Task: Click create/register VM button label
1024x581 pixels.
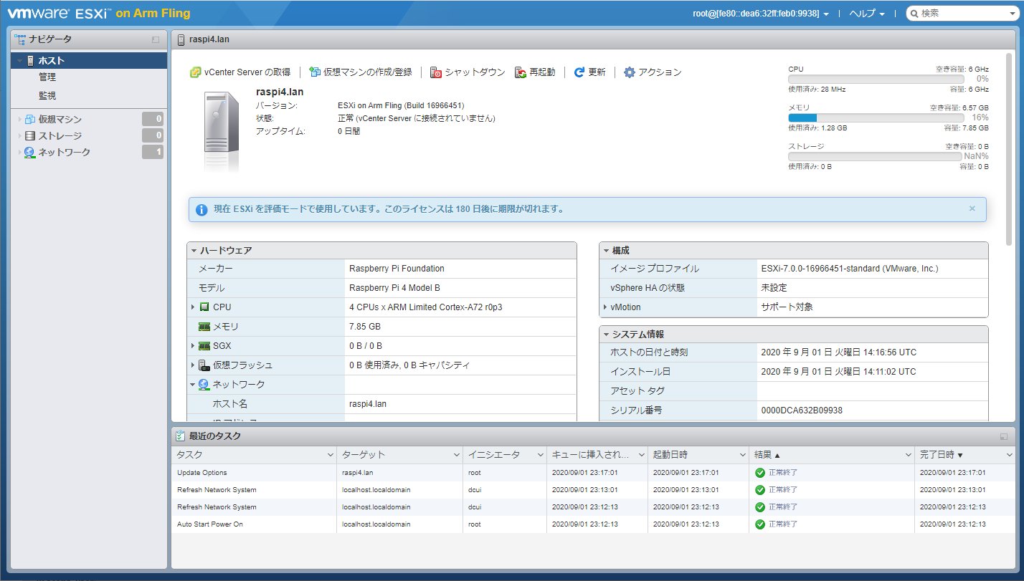Action: tap(368, 72)
